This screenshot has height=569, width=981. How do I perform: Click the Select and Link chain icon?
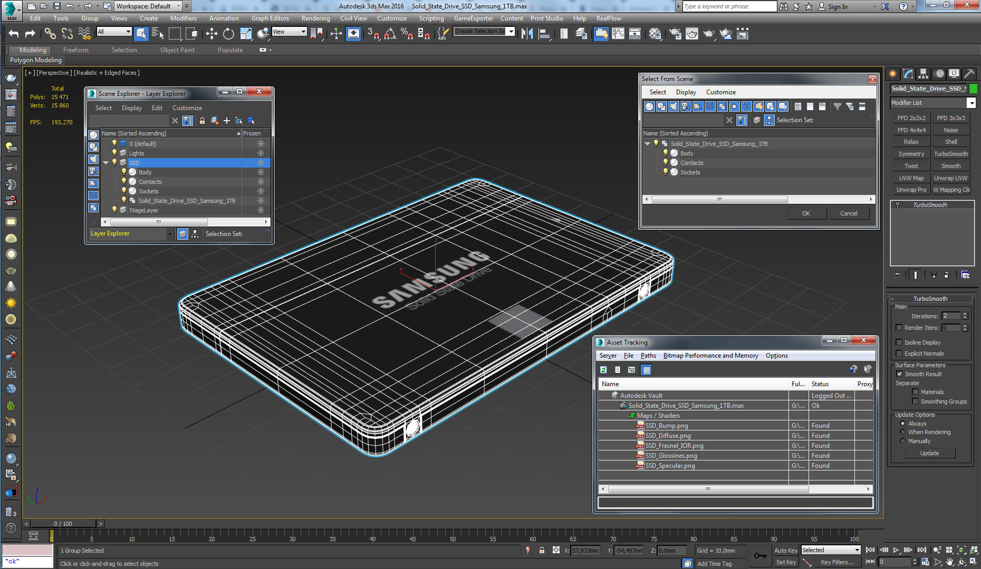(x=50, y=34)
